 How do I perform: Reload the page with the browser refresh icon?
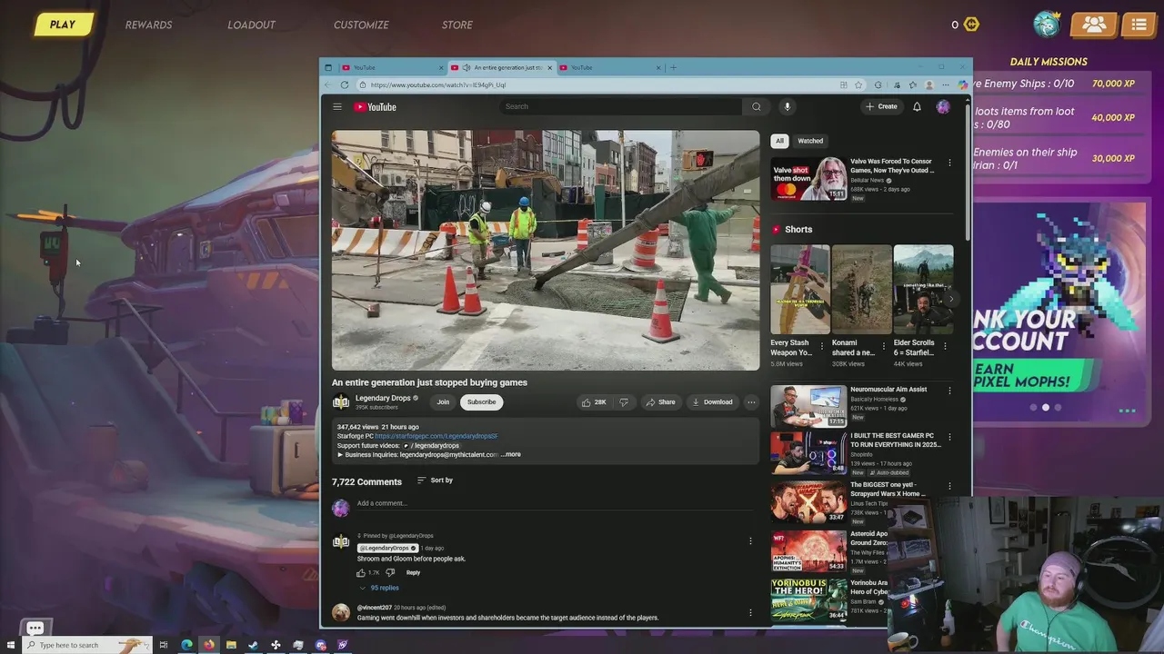point(345,84)
